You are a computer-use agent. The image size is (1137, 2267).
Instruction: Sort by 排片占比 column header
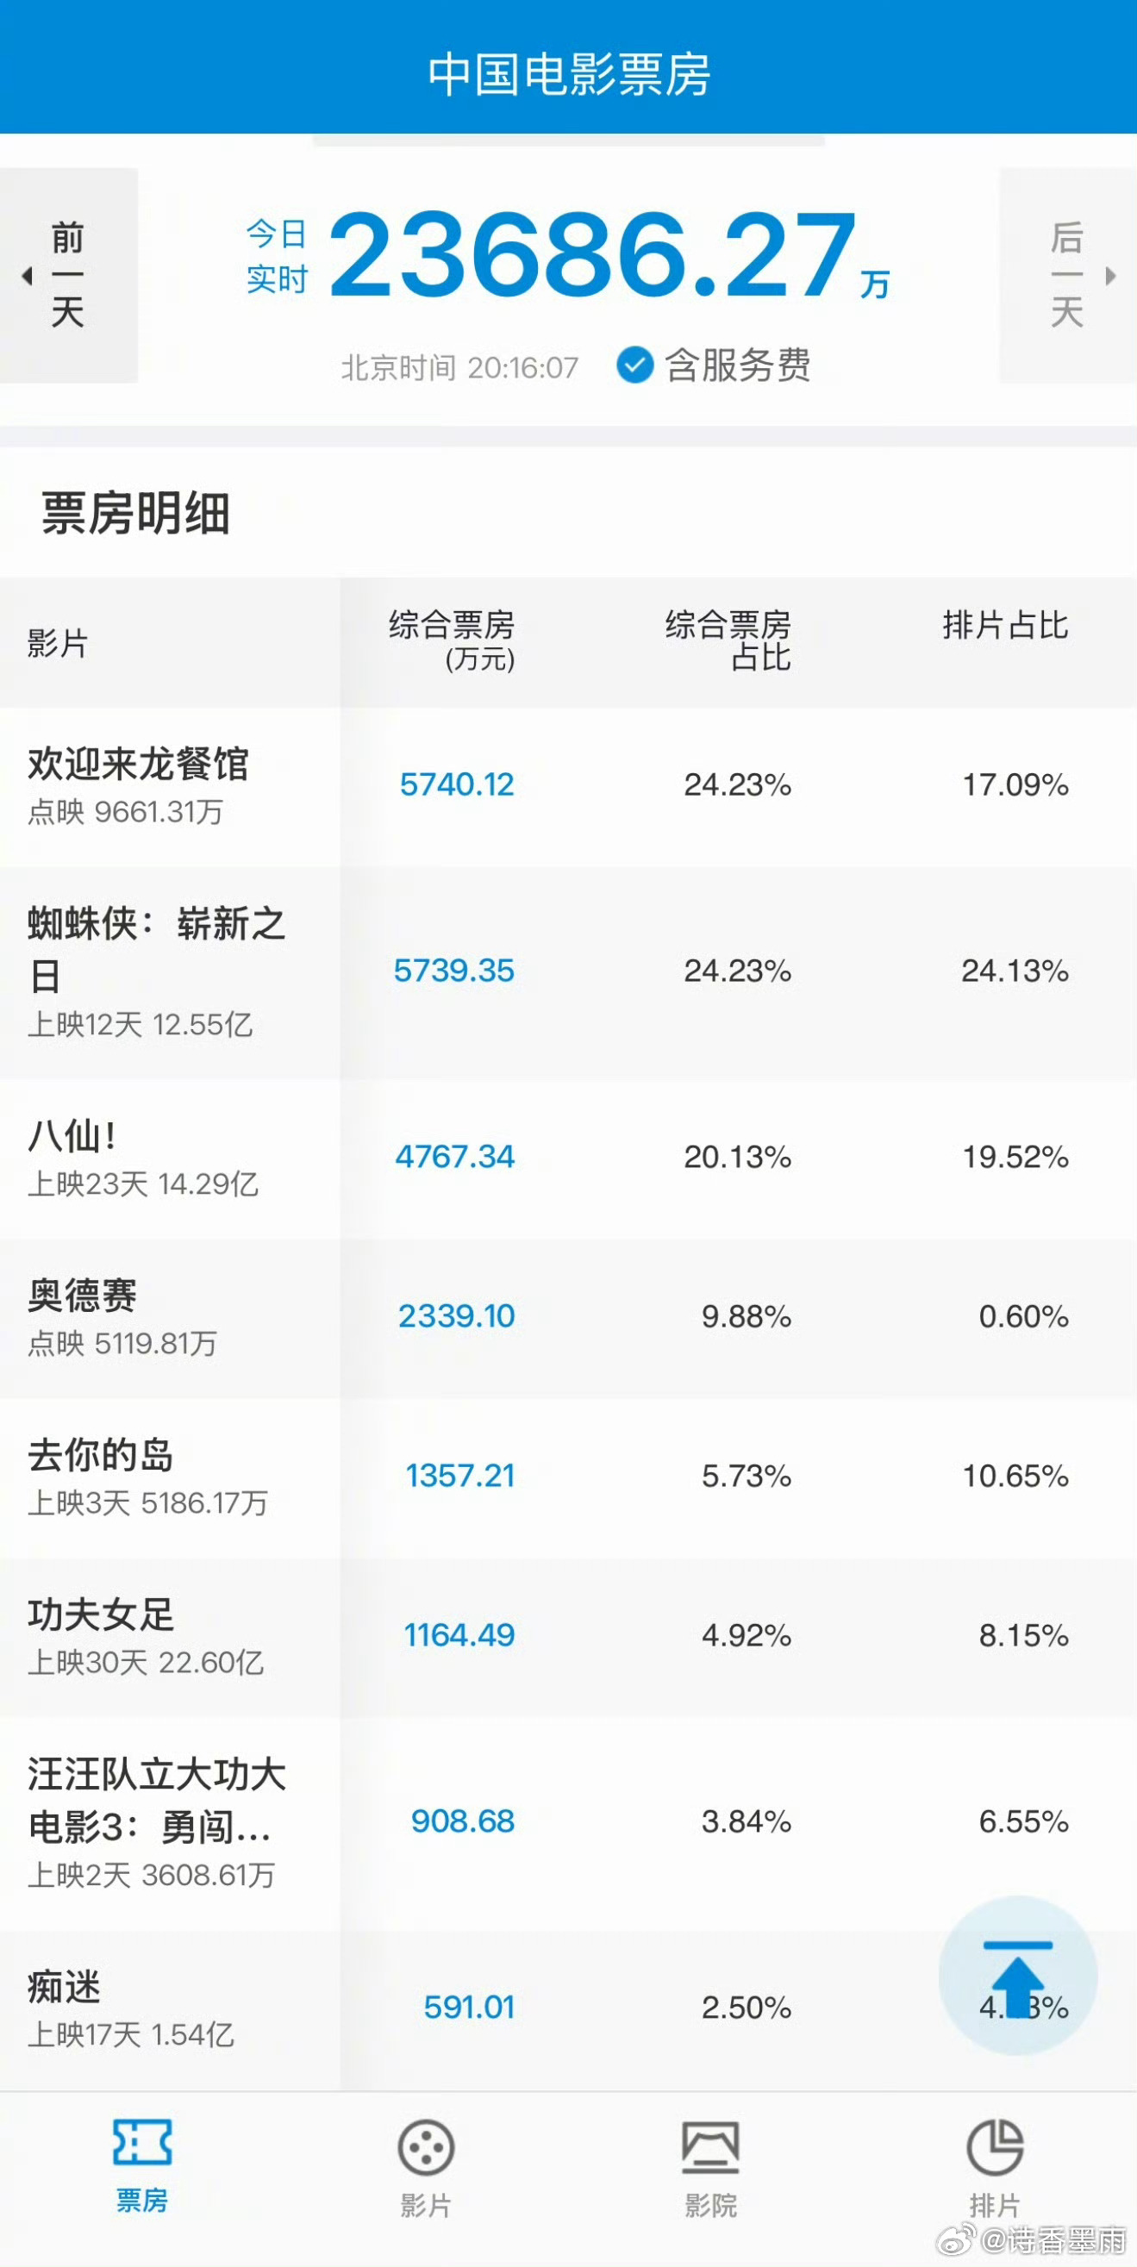[x=1006, y=626]
